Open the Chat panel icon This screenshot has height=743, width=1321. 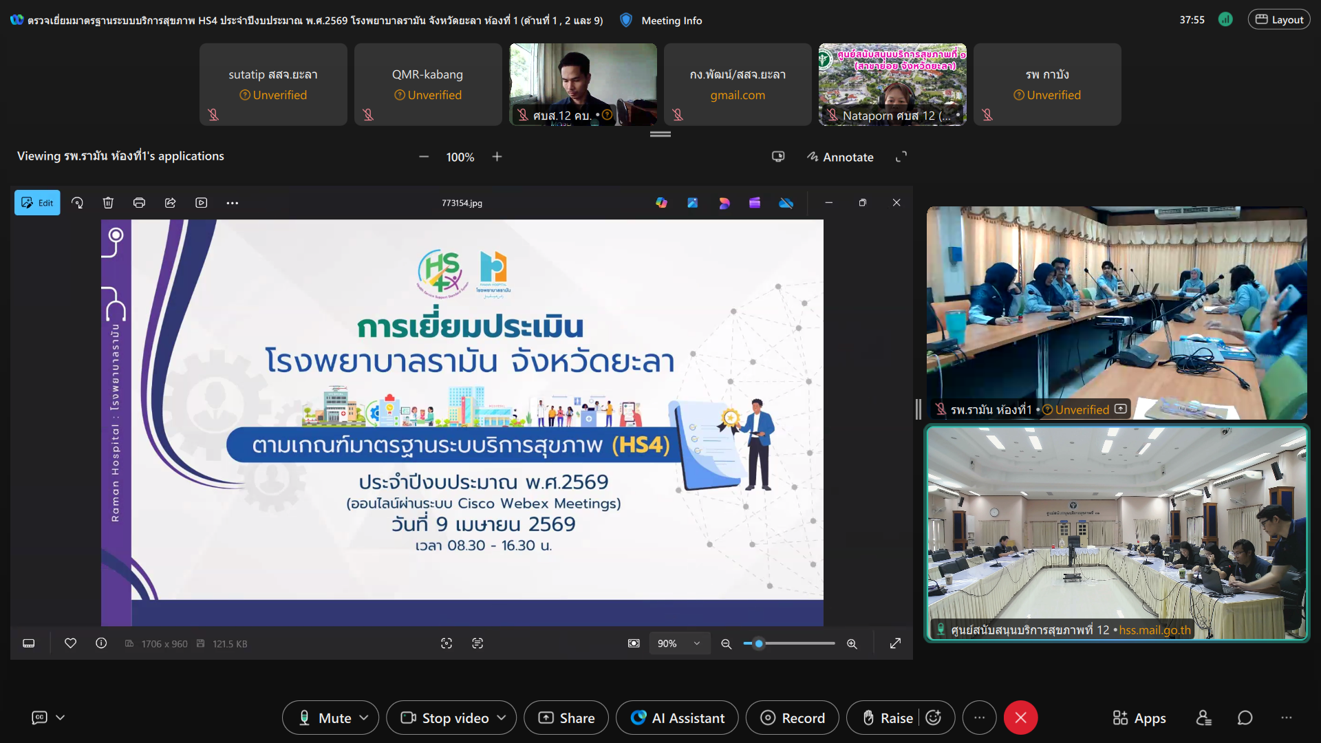coord(1245,718)
